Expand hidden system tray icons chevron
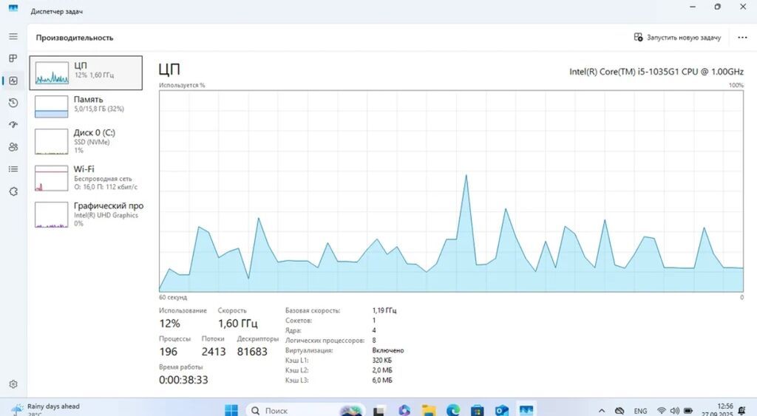757x416 pixels. 602,411
